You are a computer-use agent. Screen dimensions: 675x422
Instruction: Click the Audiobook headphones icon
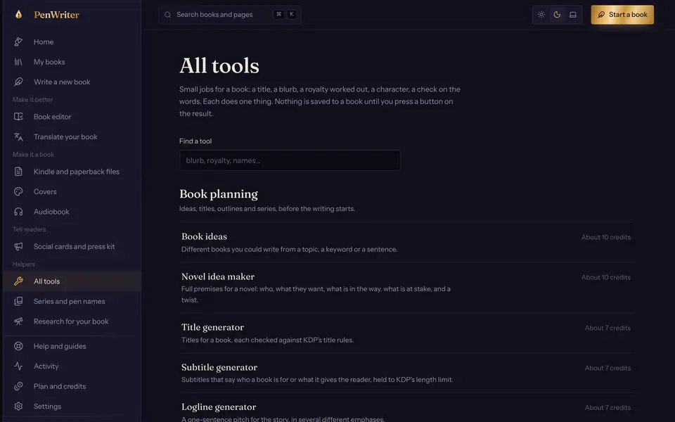[x=18, y=212]
